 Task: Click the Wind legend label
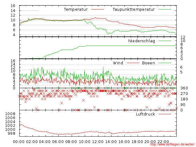point(118,63)
